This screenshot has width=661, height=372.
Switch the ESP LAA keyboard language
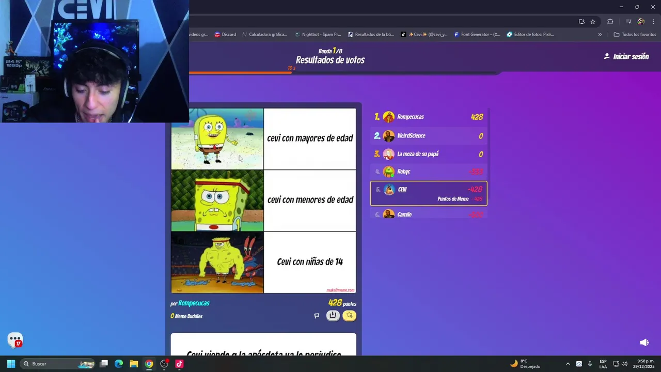tap(603, 364)
